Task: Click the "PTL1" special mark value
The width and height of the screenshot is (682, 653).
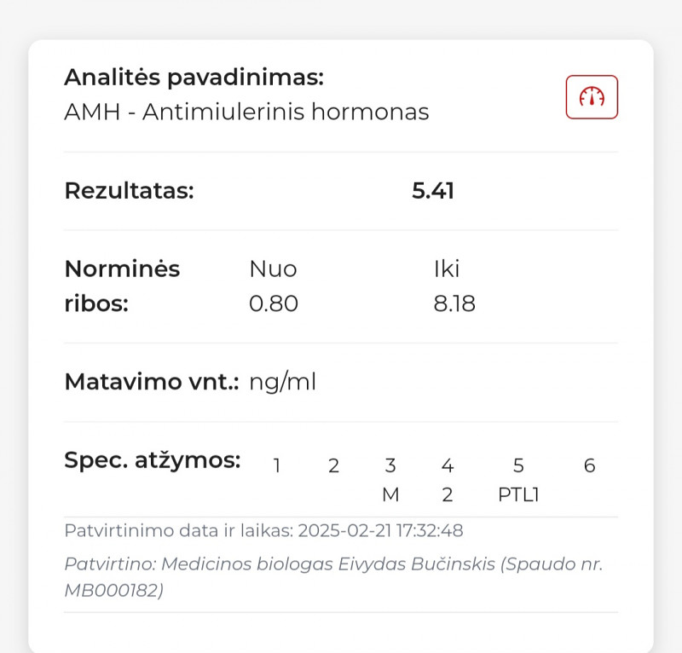Action: coord(518,494)
